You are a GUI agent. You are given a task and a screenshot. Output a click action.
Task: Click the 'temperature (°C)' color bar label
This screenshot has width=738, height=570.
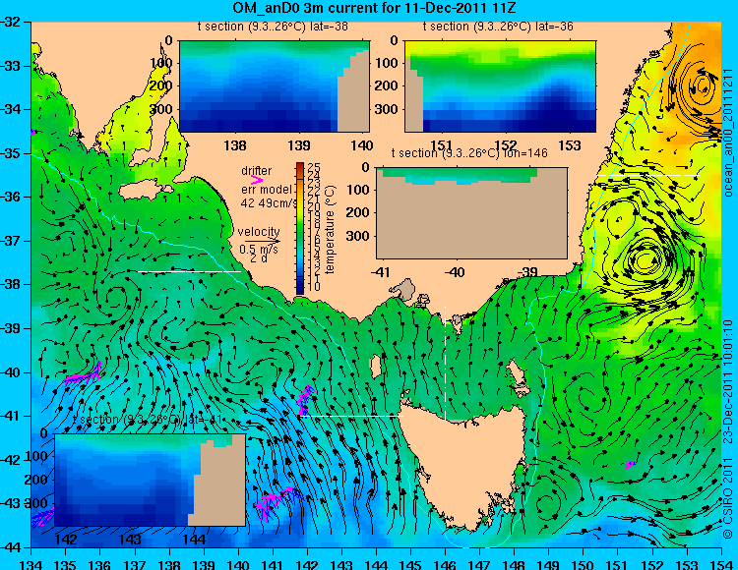(330, 229)
